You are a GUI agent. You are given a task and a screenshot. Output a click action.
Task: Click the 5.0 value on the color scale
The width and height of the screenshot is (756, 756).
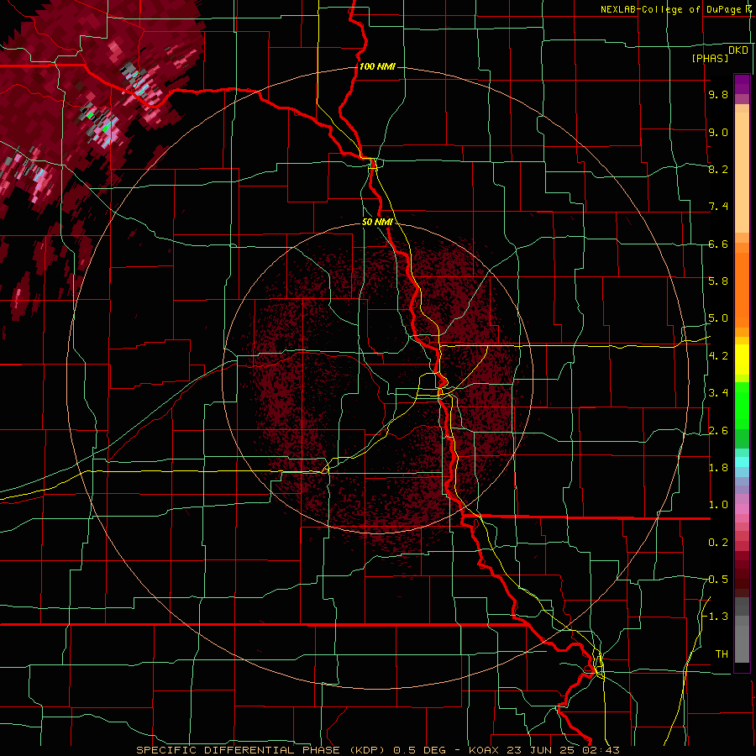click(718, 318)
